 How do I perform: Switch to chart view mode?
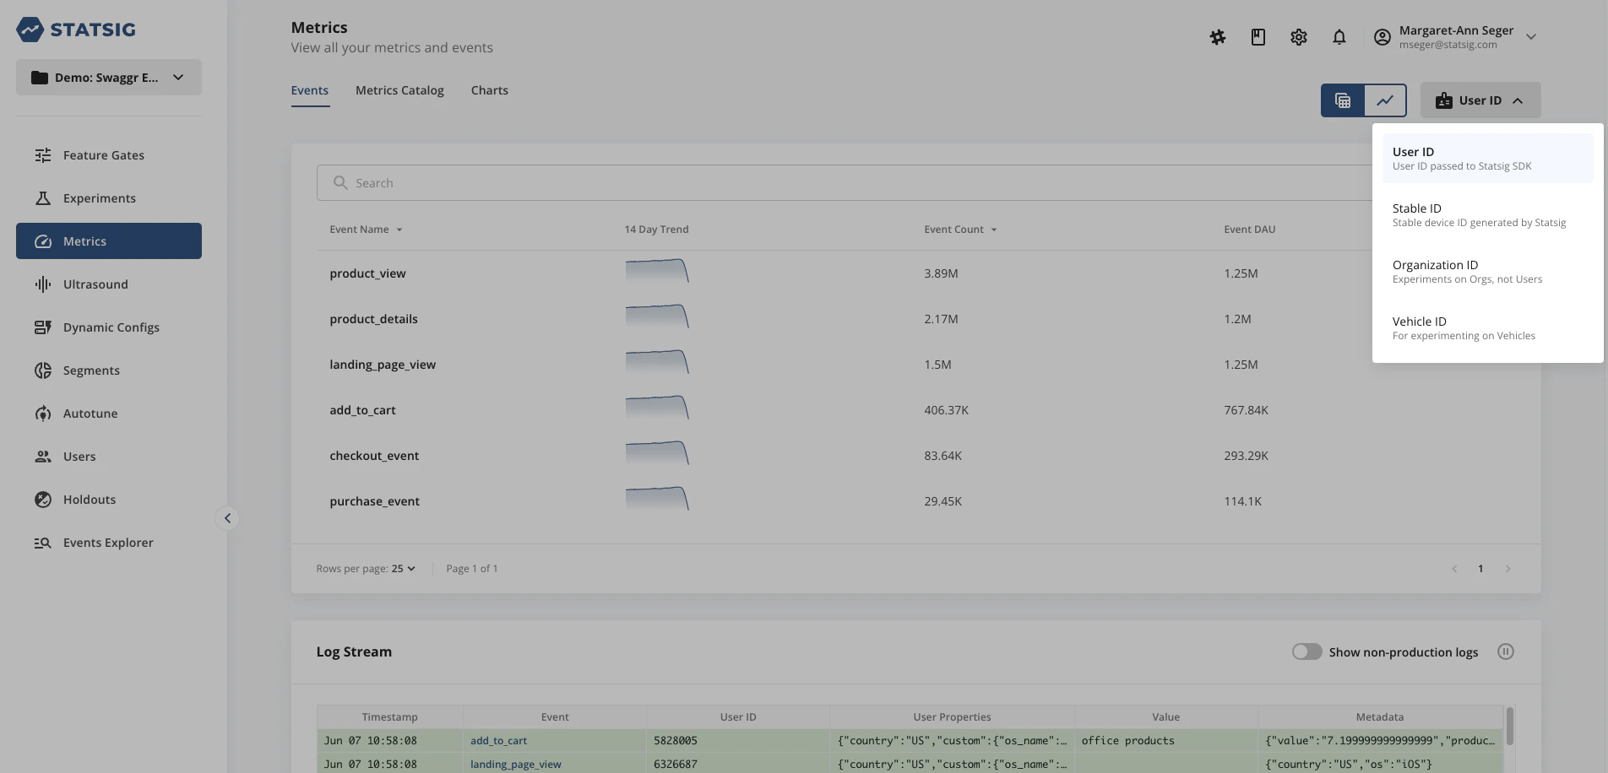pos(1384,100)
